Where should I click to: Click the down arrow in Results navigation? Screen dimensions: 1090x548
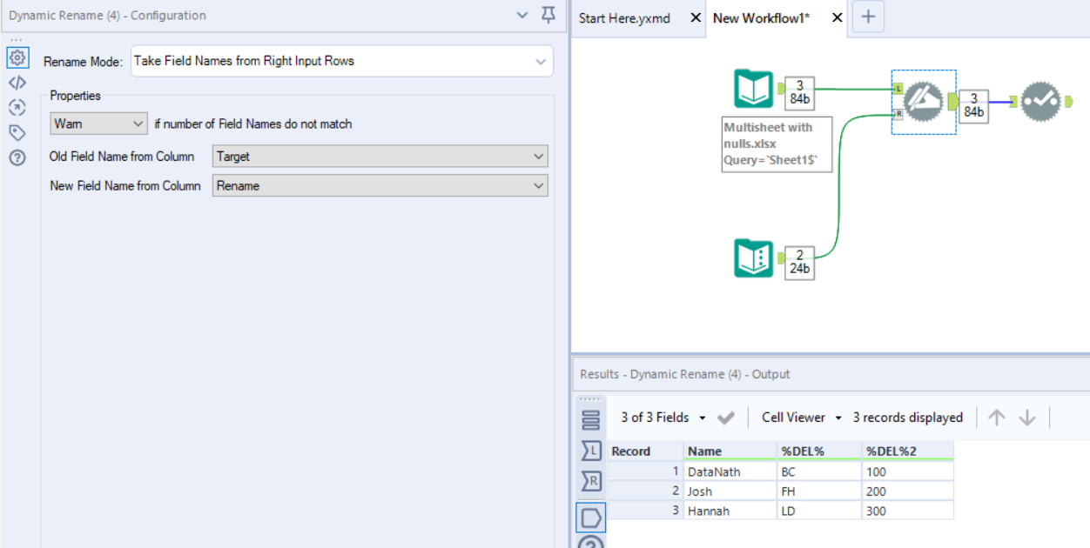coord(1027,418)
